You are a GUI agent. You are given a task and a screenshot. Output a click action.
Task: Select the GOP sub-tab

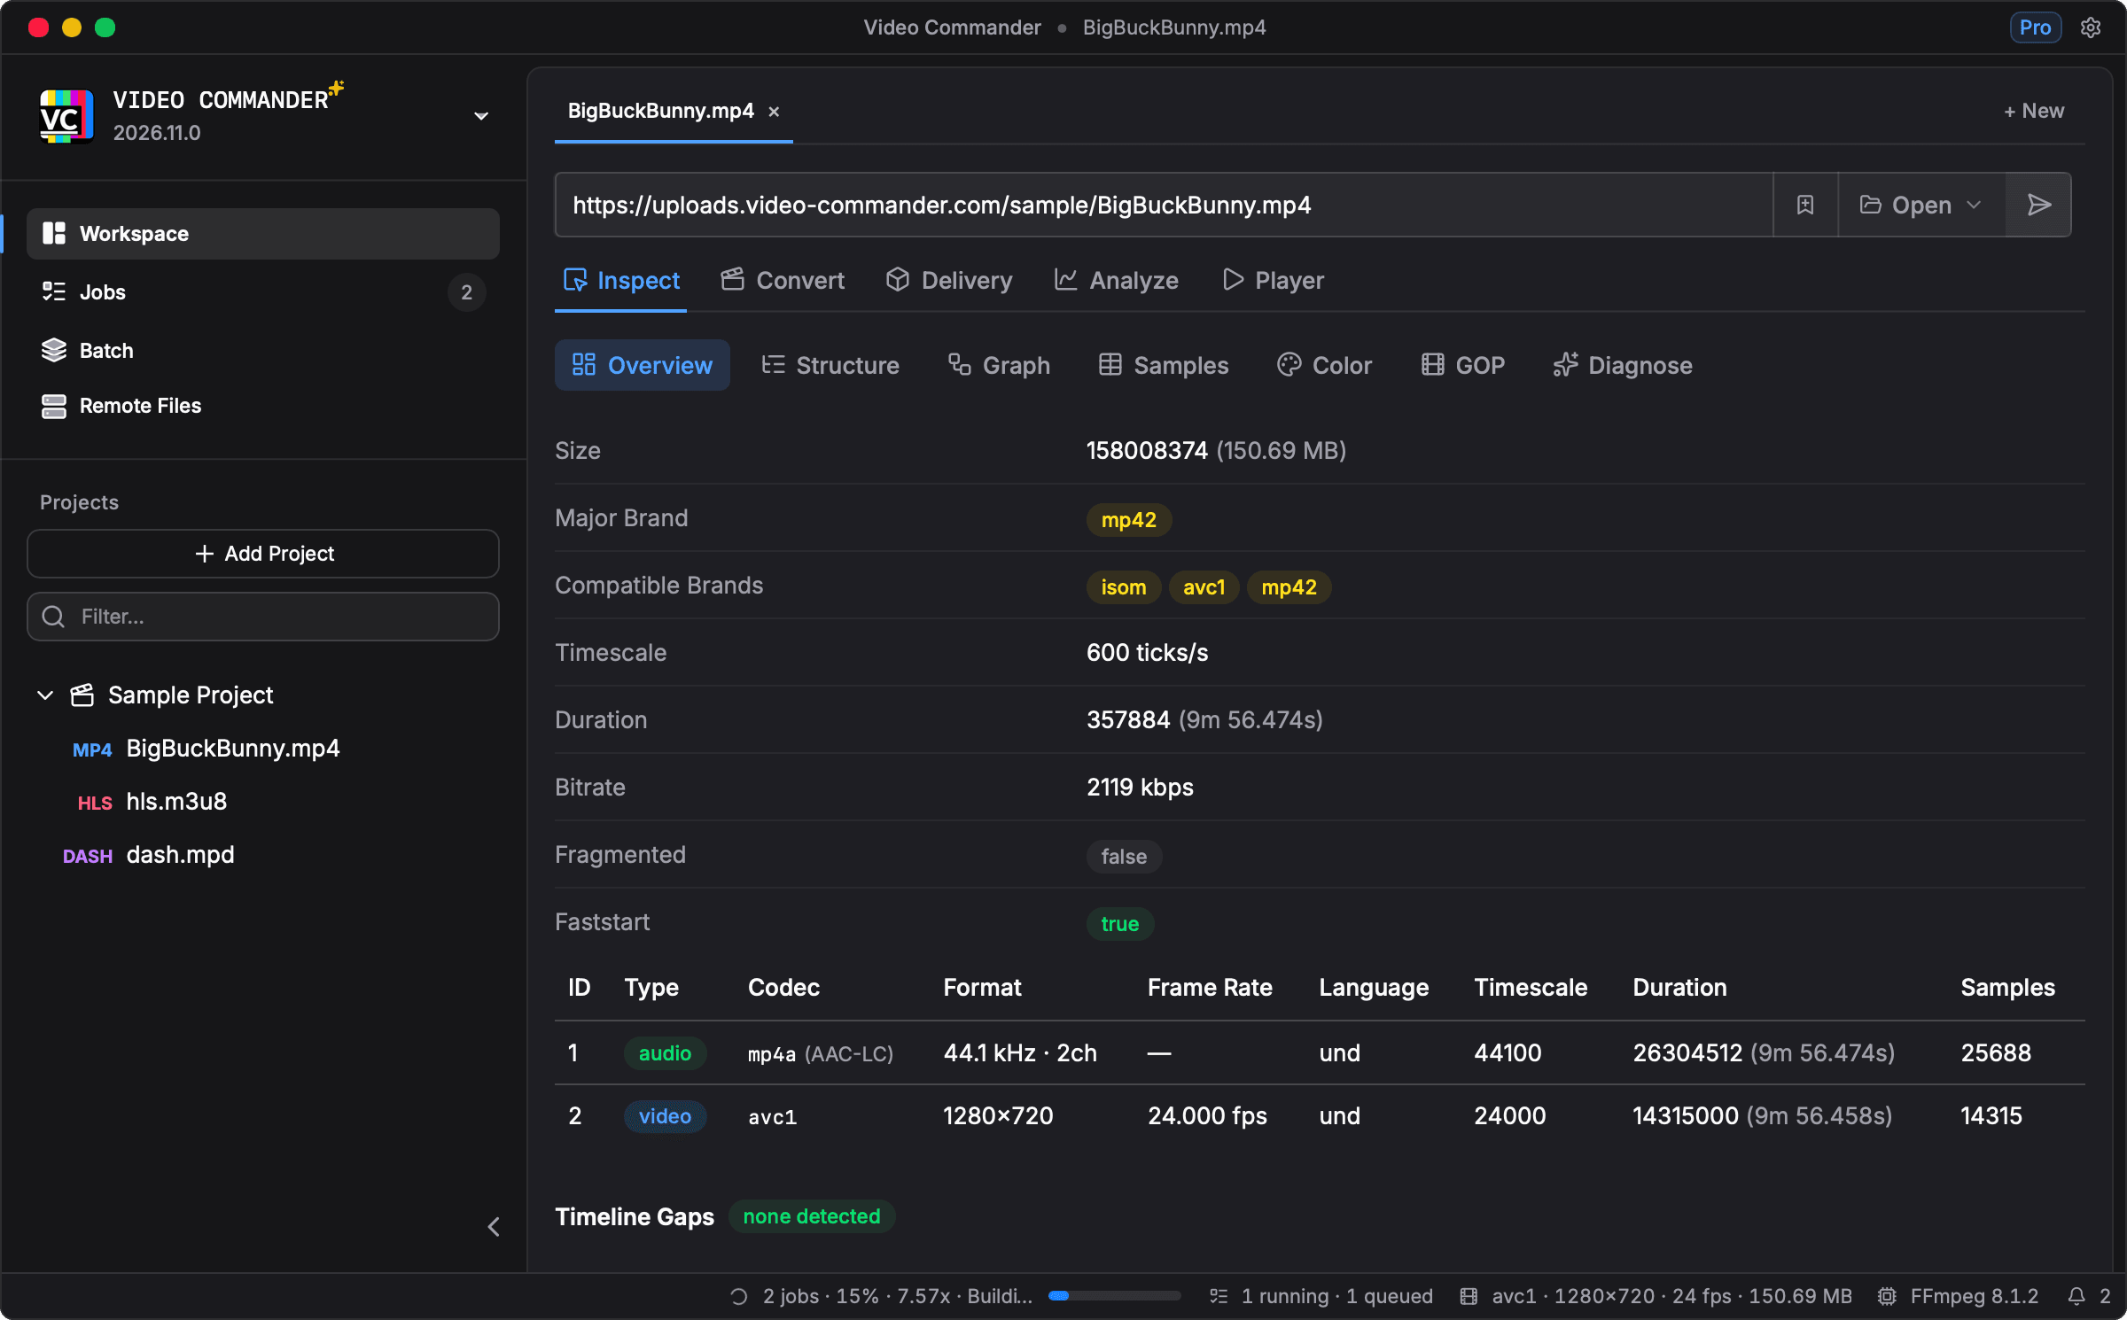coord(1462,365)
